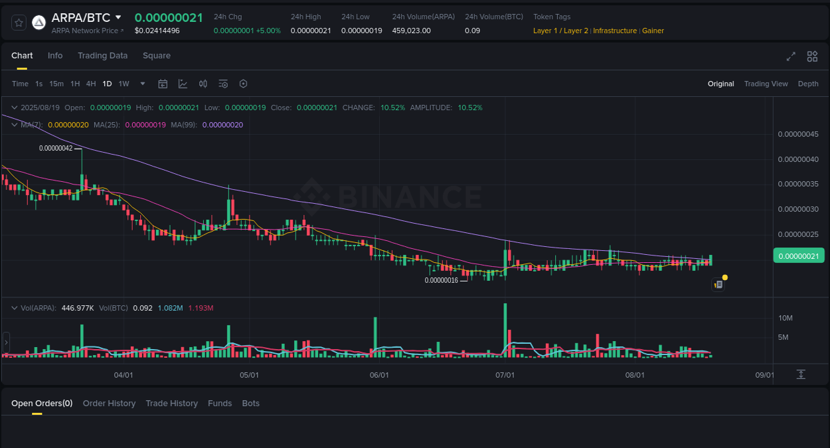
Task: Switch chart to Trading View mode
Action: (766, 84)
